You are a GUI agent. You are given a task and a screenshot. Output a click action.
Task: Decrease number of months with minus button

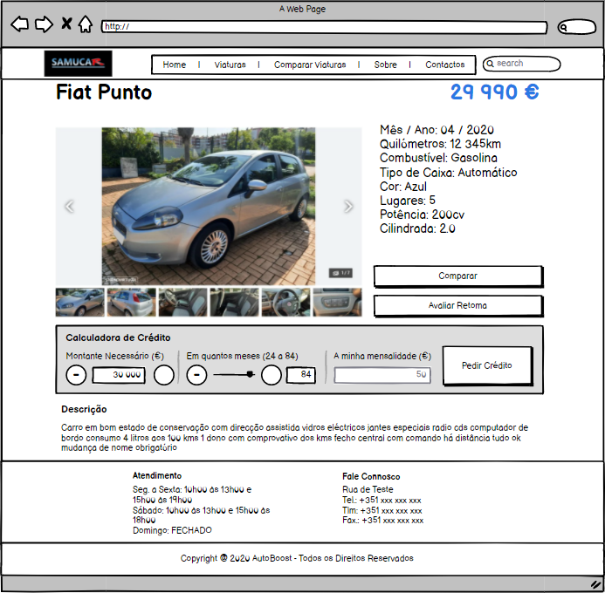pos(197,375)
